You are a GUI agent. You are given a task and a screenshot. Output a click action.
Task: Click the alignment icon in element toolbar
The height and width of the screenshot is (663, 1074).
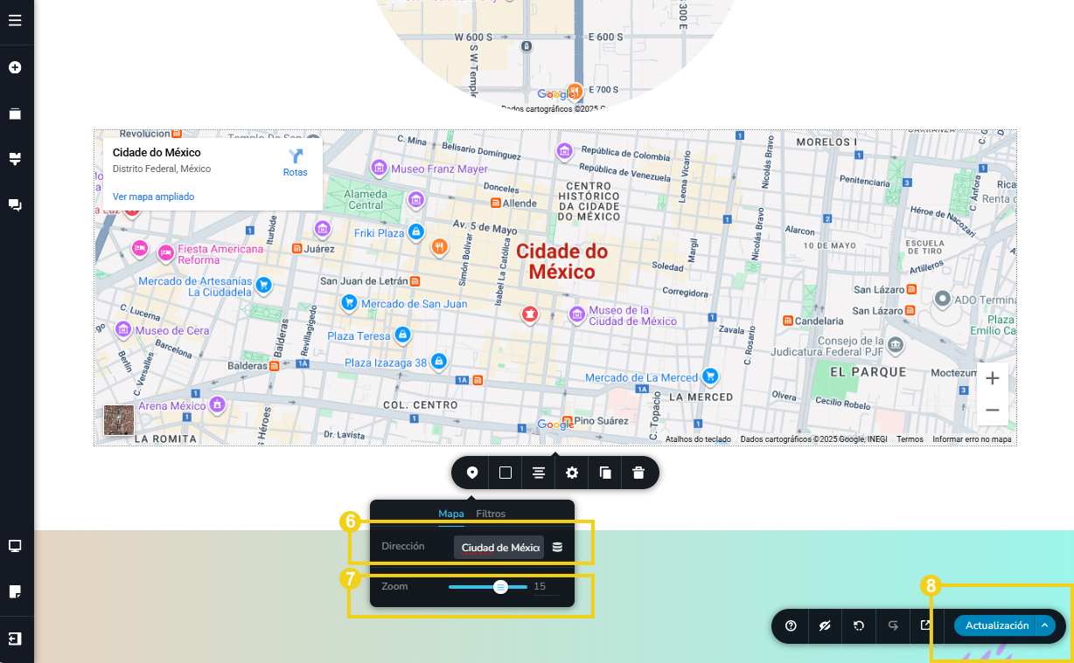539,473
